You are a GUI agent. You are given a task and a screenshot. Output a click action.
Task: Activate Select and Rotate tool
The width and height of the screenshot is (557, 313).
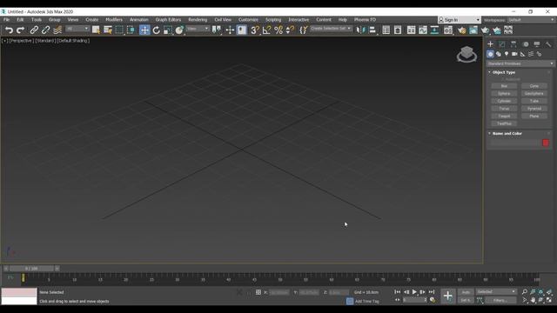click(x=157, y=30)
